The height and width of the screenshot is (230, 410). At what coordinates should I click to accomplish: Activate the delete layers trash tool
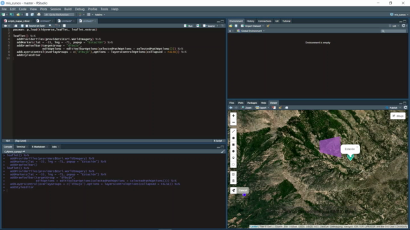coord(233,181)
